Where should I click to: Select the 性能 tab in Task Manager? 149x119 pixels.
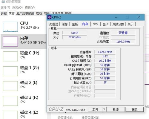coord(12,13)
